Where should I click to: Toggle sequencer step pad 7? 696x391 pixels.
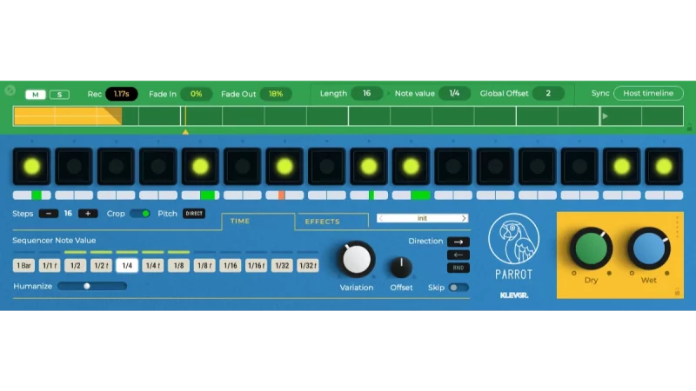[x=284, y=167]
